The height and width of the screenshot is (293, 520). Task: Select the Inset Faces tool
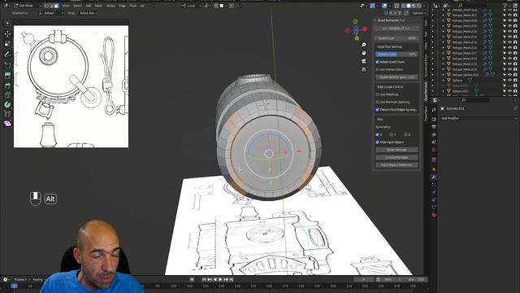(7, 85)
